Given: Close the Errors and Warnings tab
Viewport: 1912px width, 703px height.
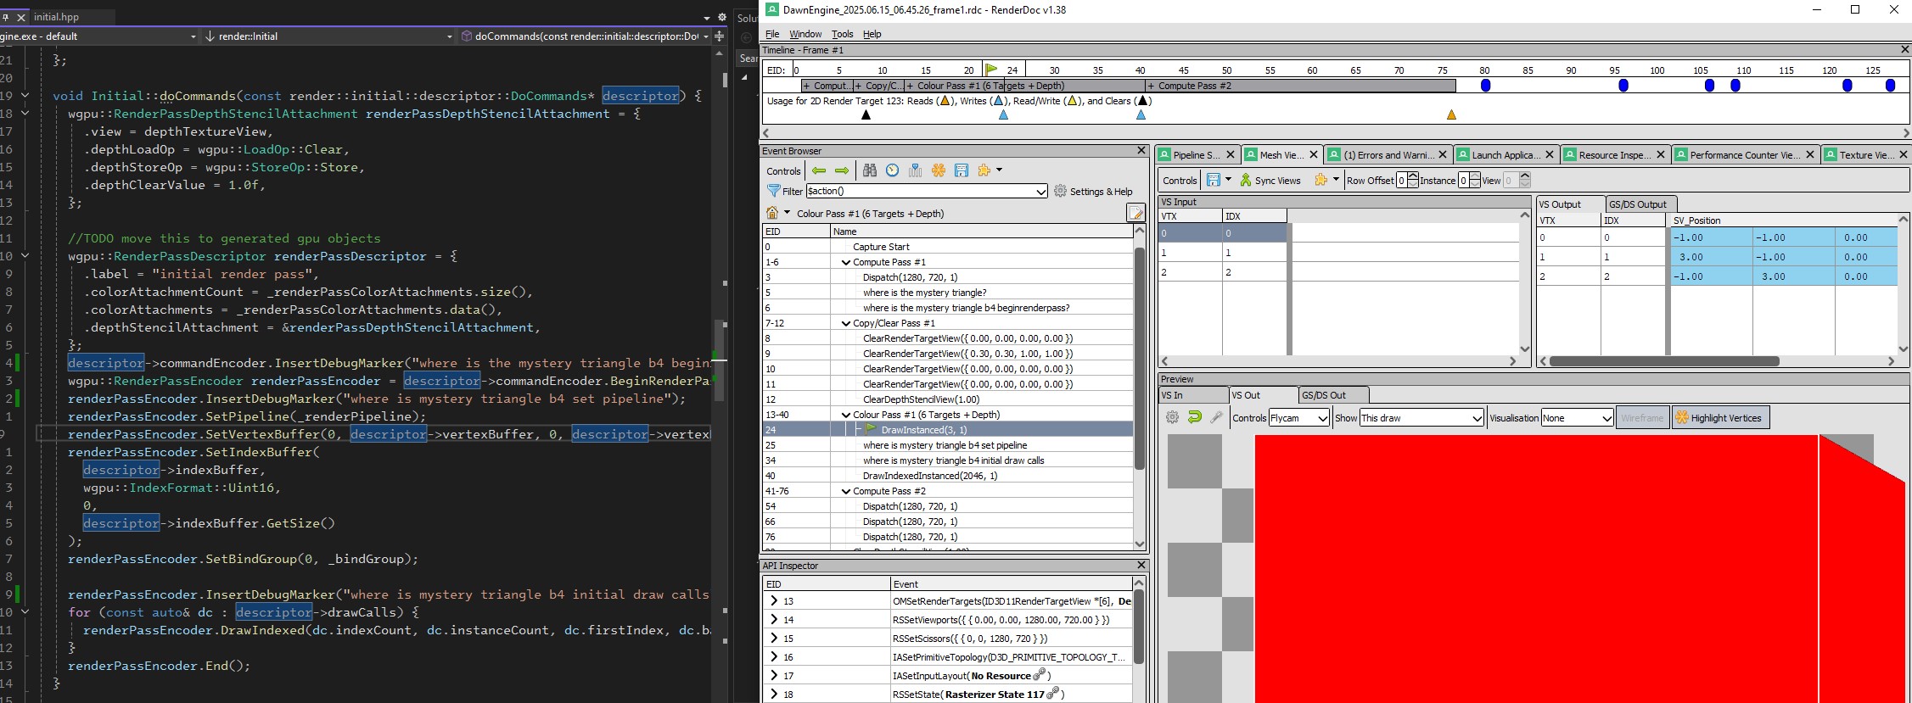Looking at the screenshot, I should click(x=1443, y=154).
